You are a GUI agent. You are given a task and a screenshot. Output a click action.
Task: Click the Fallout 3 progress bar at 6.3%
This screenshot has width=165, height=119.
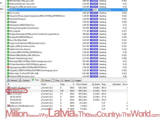click(95, 10)
